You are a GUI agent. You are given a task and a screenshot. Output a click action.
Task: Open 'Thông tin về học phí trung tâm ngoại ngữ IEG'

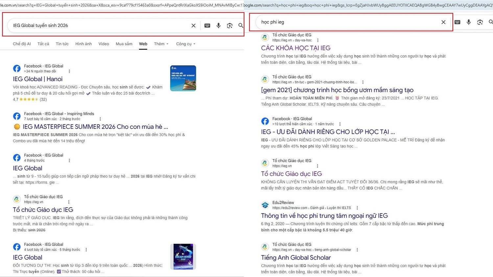pyautogui.click(x=324, y=216)
